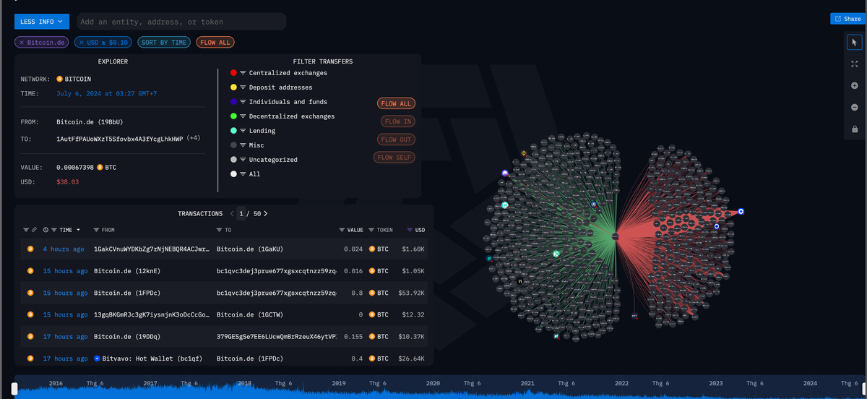Focus the entity, address, or token search field
The width and height of the screenshot is (867, 399).
coord(181,22)
